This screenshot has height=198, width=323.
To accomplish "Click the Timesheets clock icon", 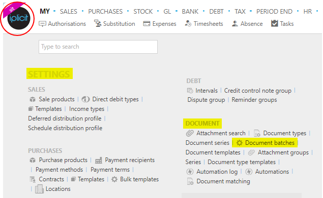I will click(x=188, y=24).
